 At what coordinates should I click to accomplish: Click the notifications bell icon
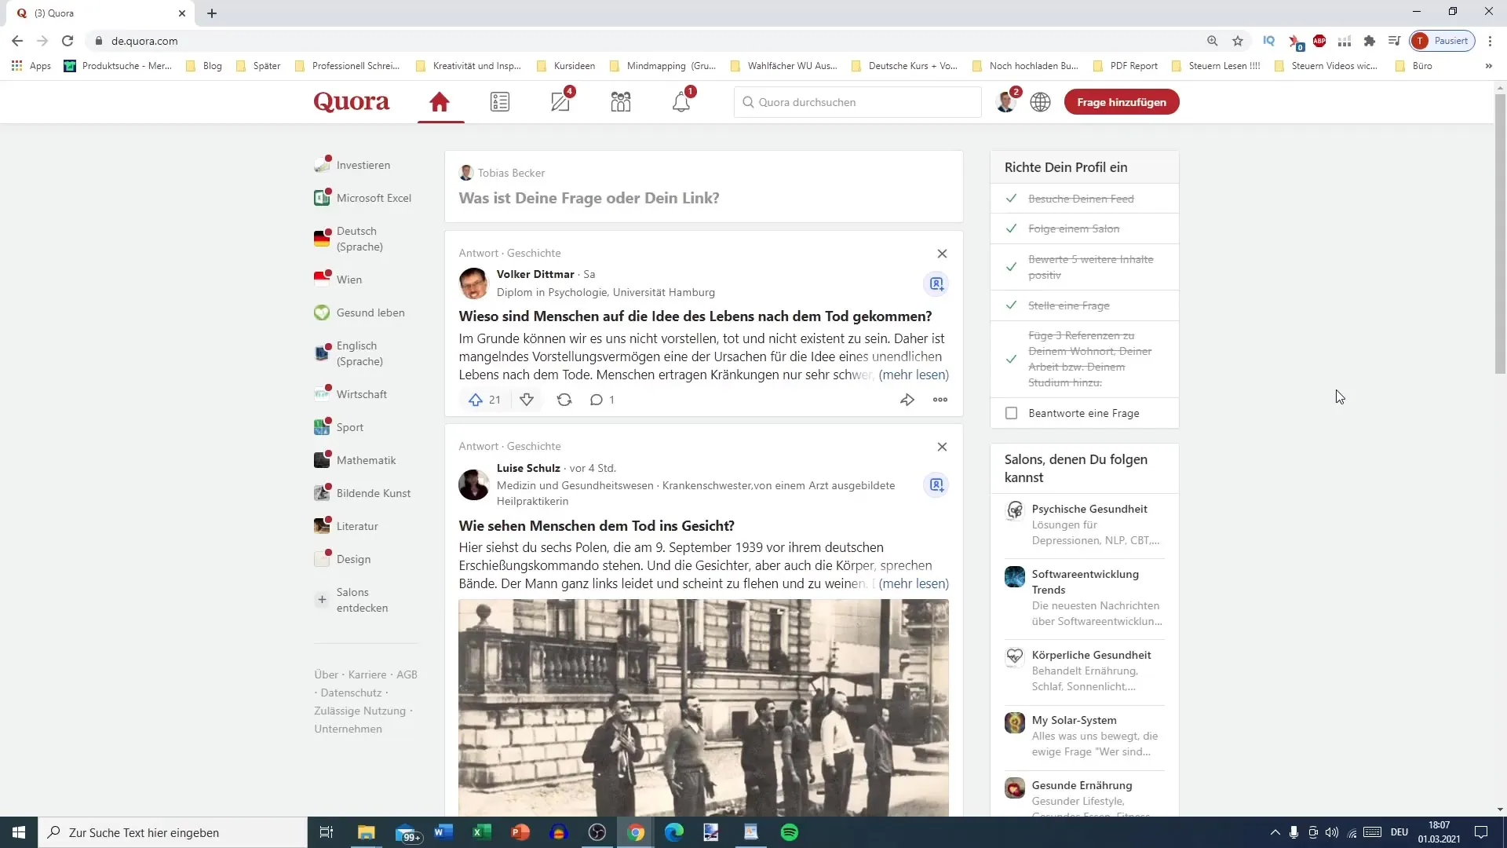click(681, 101)
